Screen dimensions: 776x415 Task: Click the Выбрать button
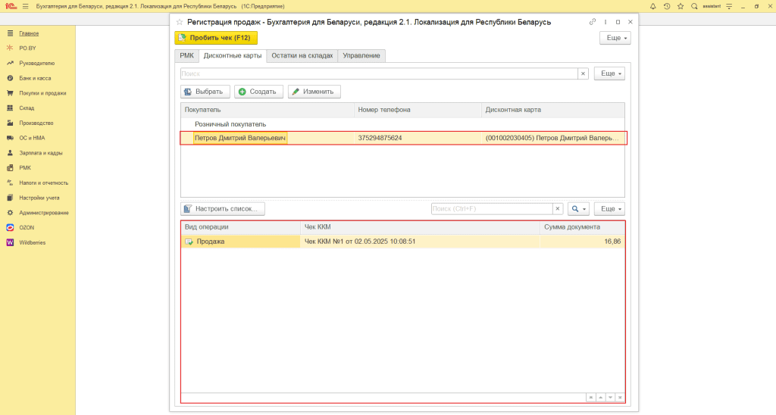[205, 92]
